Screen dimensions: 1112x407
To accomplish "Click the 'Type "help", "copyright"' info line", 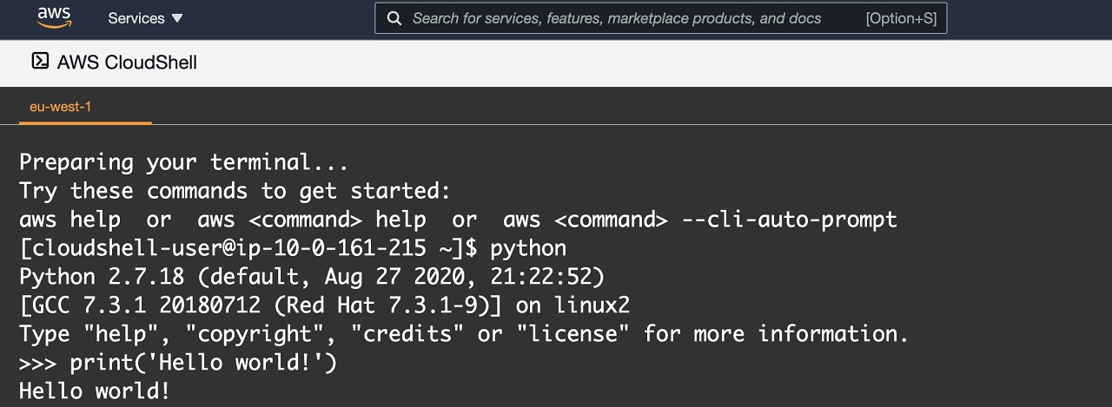I will pyautogui.click(x=463, y=334).
